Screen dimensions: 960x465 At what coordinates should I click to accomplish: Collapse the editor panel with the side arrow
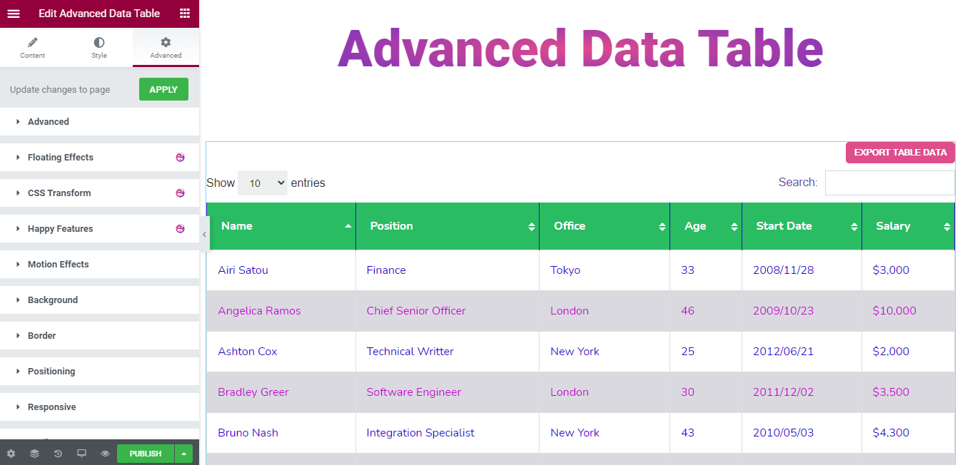pos(204,235)
